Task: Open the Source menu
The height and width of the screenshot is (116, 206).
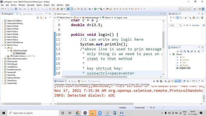Action: pos(14,5)
